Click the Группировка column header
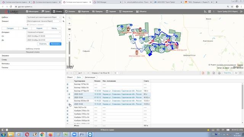 (83, 81)
